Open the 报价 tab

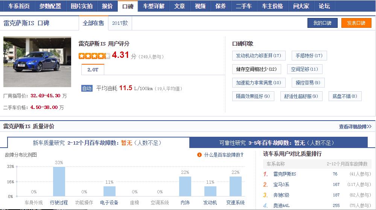point(107,6)
